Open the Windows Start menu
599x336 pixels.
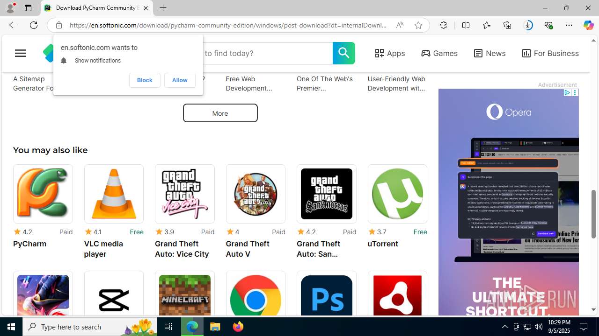11,327
